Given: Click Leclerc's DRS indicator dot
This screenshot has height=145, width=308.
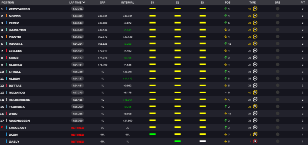Looking at the screenshot, I should pos(278,51).
